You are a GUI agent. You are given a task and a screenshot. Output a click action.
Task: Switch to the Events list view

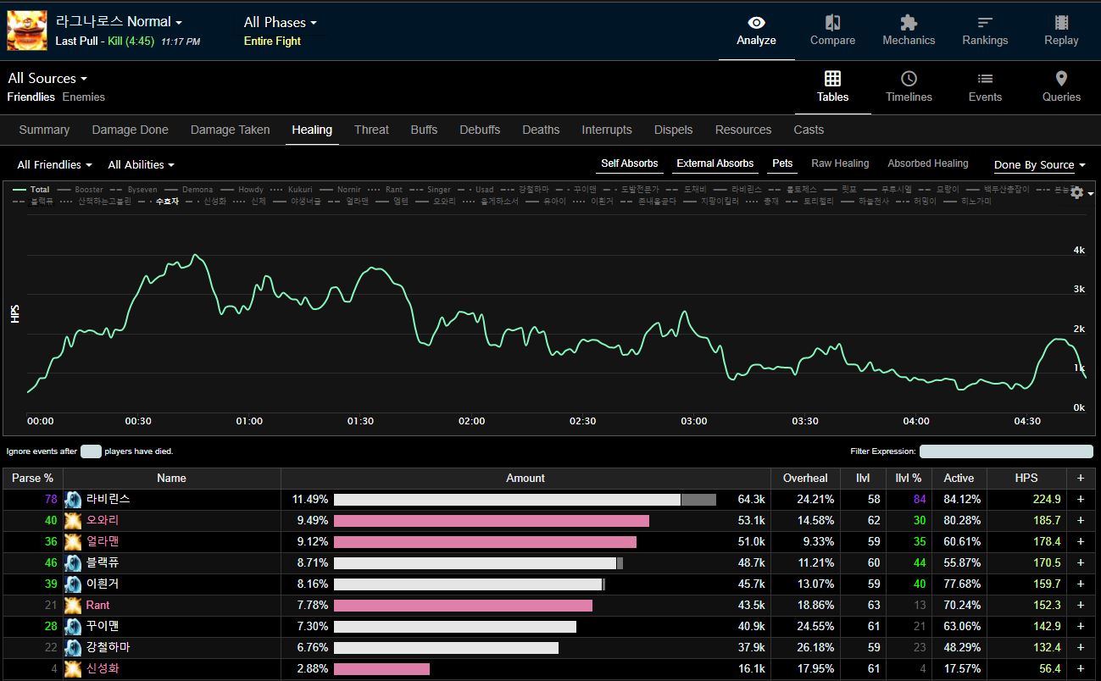tap(985, 87)
